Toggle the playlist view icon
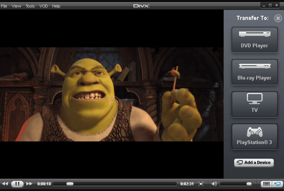Viewport: 284px width, 191px height. tap(266, 184)
